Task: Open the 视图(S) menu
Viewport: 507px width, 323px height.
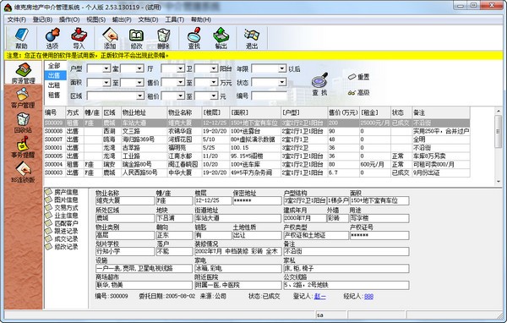Action: (95, 19)
